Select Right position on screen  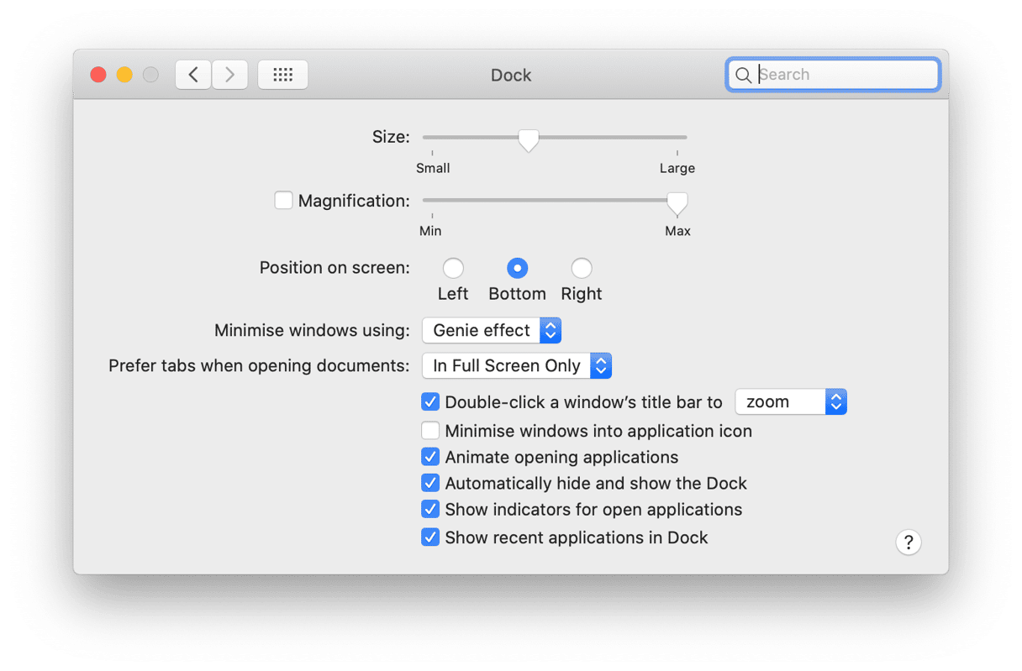pyautogui.click(x=582, y=269)
